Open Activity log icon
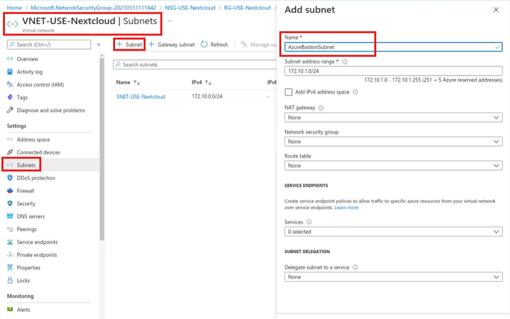This screenshot has height=319, width=510. [x=10, y=71]
